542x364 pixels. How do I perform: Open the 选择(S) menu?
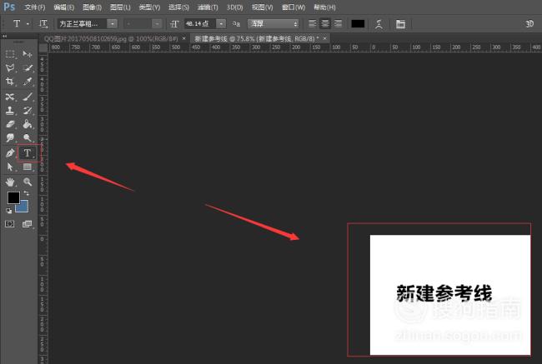(178, 7)
